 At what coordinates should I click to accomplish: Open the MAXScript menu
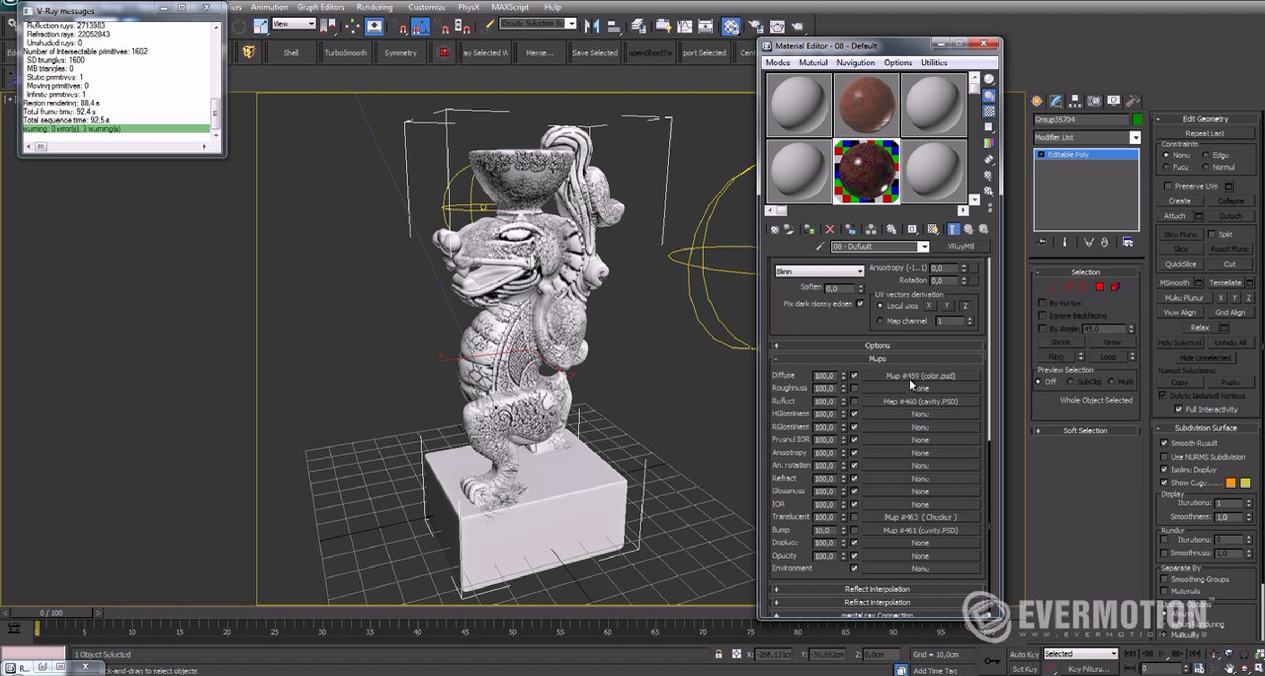pyautogui.click(x=510, y=7)
